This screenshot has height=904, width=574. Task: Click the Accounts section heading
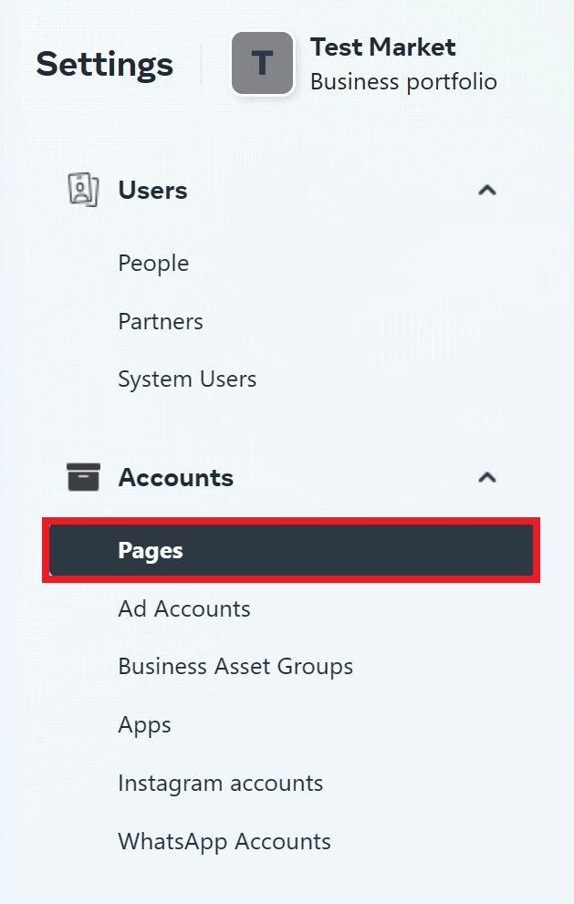(176, 477)
